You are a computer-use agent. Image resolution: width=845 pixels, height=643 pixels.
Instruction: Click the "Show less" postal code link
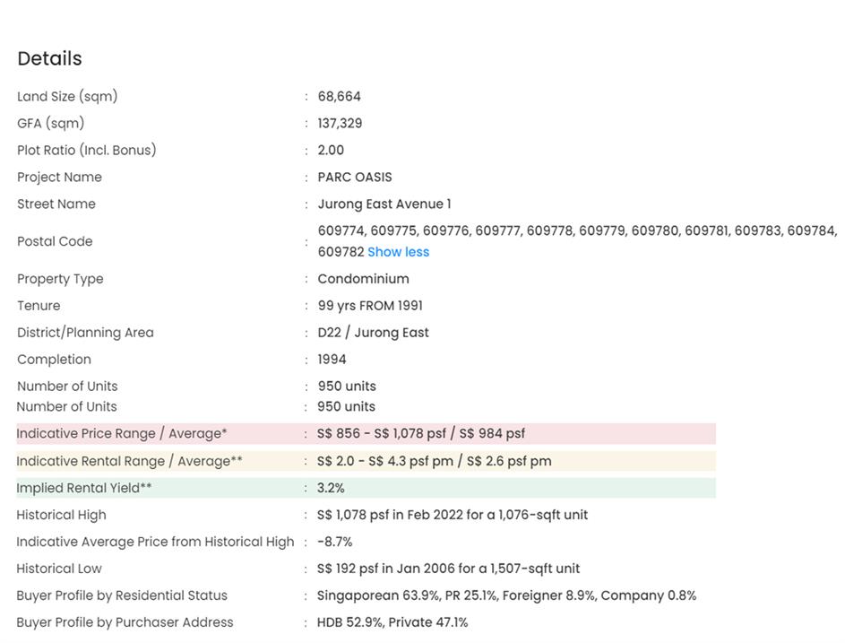pos(398,252)
